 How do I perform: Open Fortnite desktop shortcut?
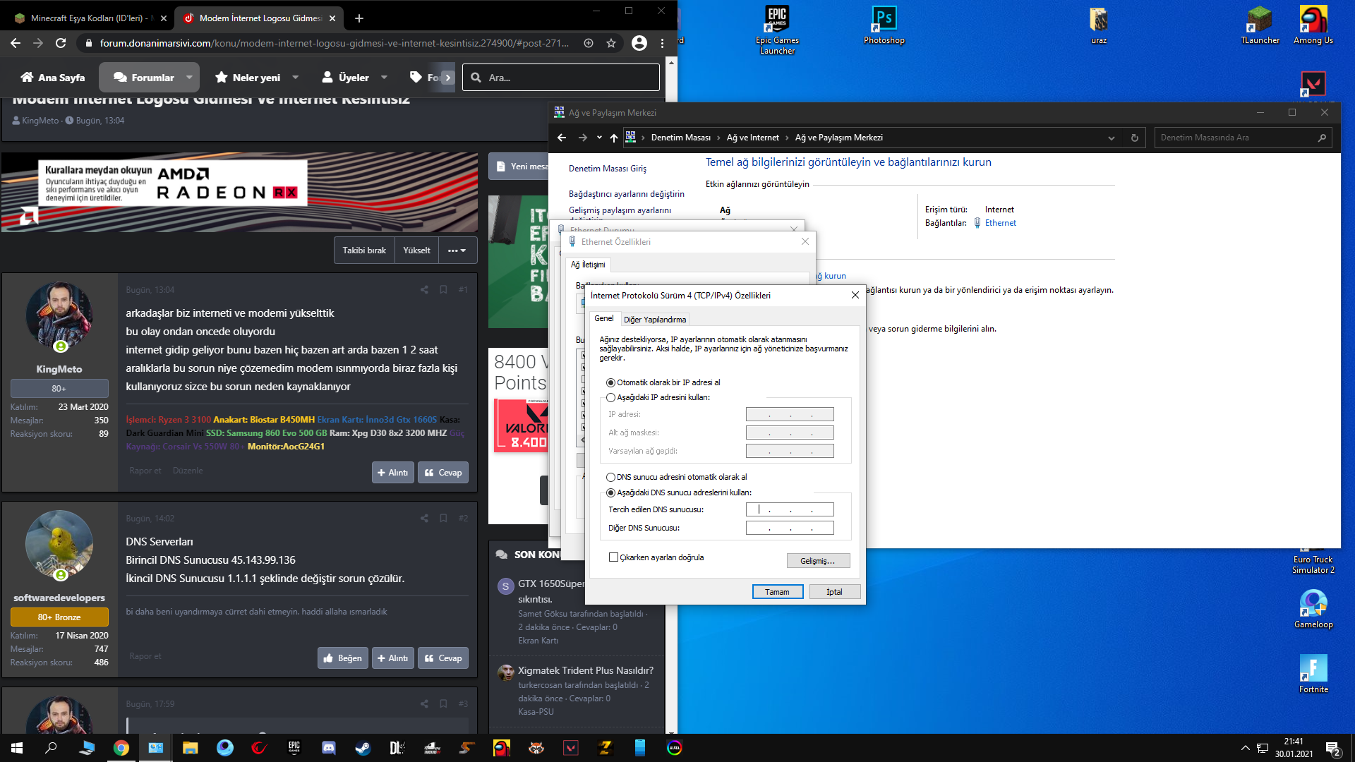(1313, 673)
